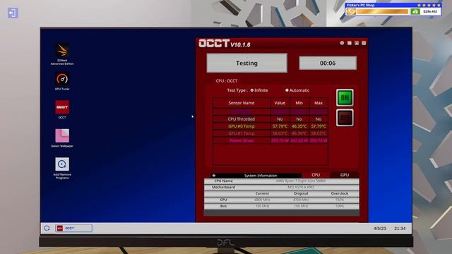Close the OCCT window
The image size is (452, 254).
364,43
